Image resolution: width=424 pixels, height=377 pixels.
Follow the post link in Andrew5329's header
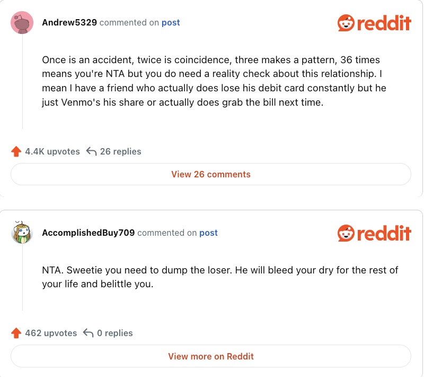tap(171, 23)
